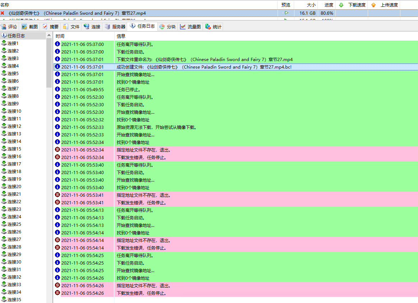Select the highlighted 成功创建文件 log row
This screenshot has height=303, width=418.
pyautogui.click(x=236, y=67)
